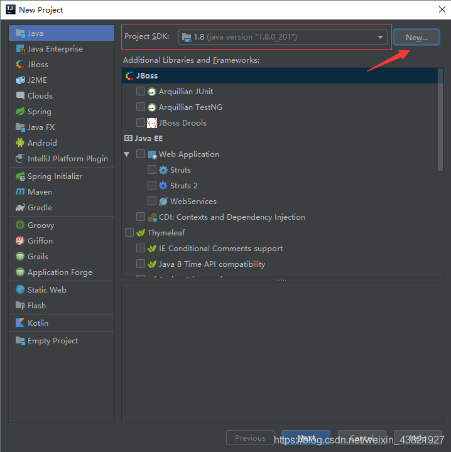Enable the Thymeleaf checkbox

[129, 232]
